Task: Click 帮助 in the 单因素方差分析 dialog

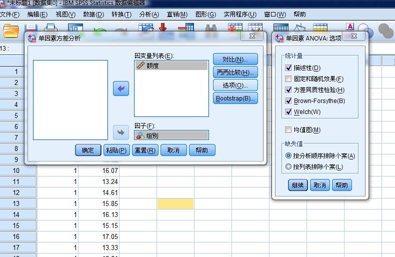Action: [x=202, y=150]
